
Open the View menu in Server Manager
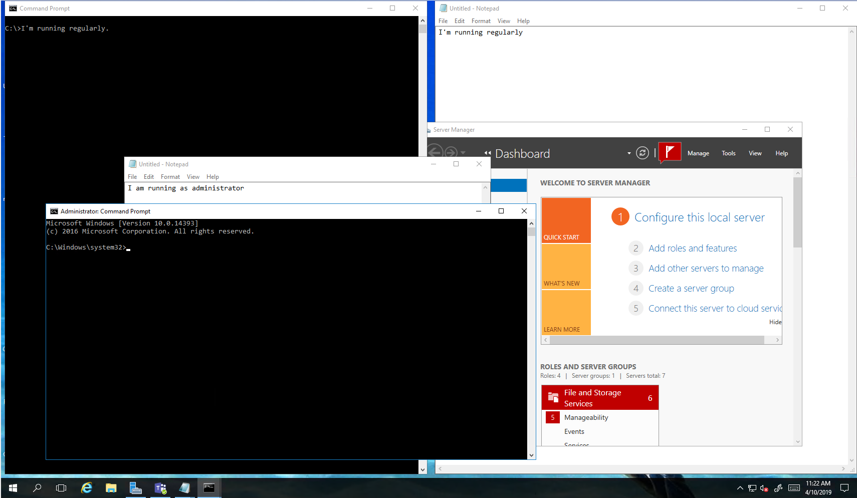coord(755,153)
